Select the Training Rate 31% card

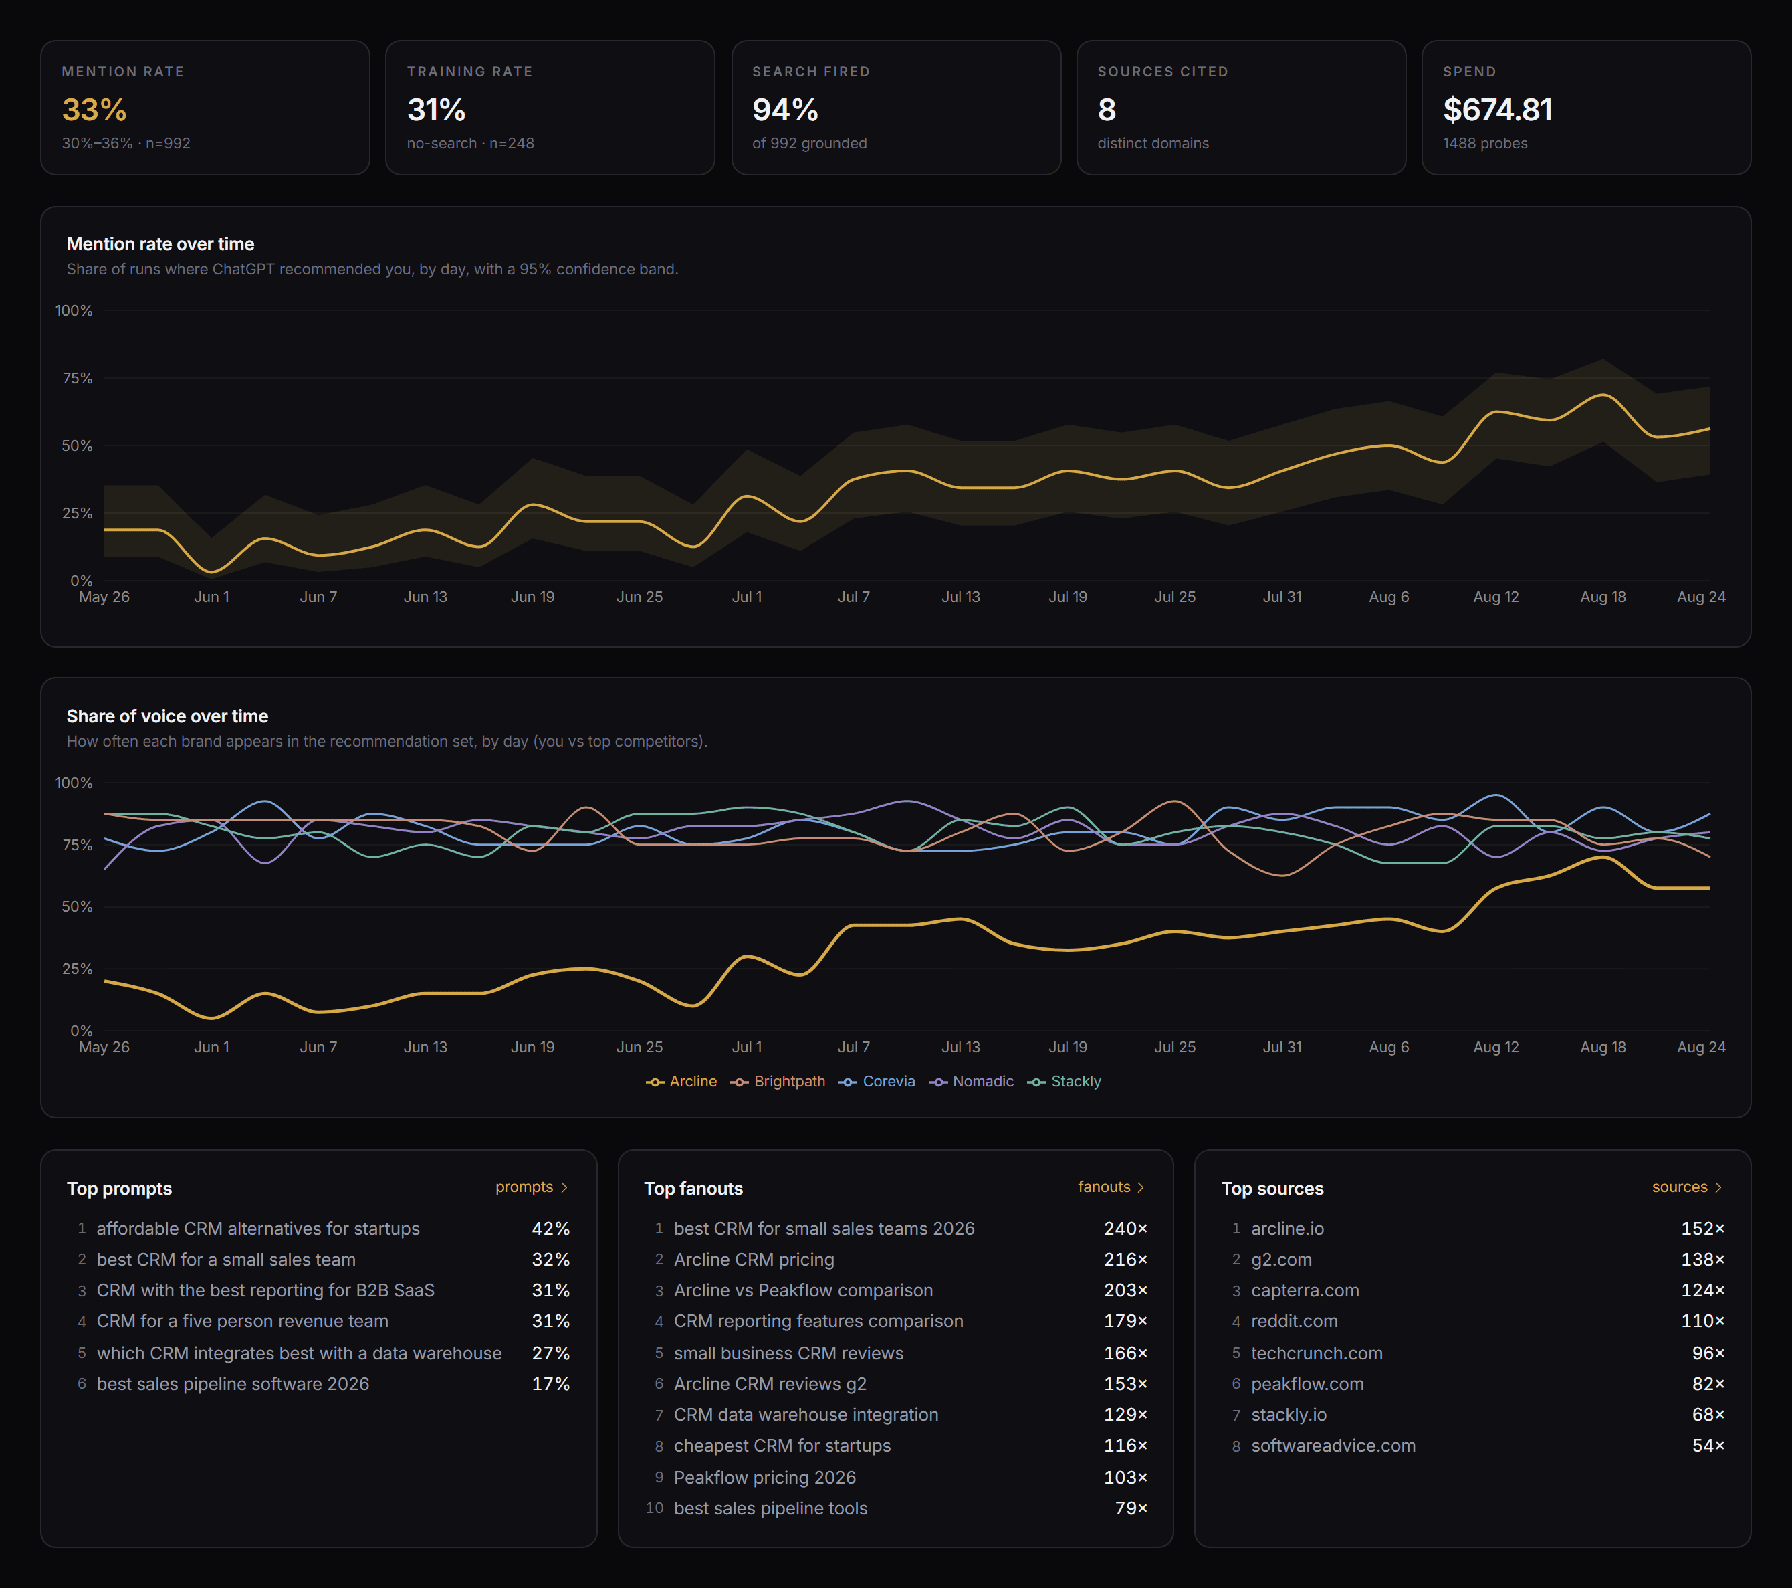(x=550, y=108)
